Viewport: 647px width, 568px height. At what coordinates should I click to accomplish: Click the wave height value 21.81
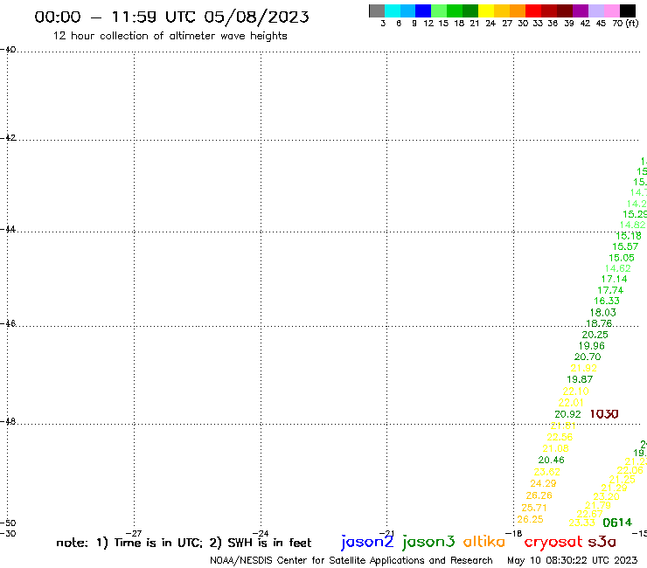[x=563, y=426]
